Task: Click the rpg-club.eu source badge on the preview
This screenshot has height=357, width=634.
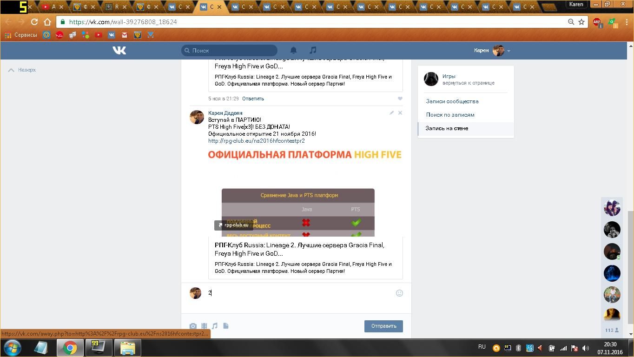Action: click(x=233, y=225)
